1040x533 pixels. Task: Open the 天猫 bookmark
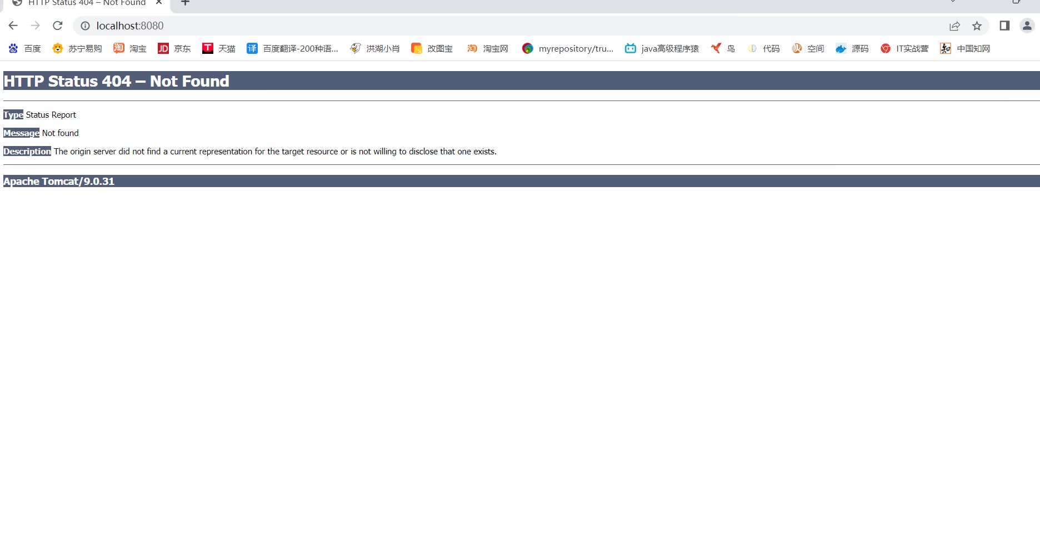(219, 48)
